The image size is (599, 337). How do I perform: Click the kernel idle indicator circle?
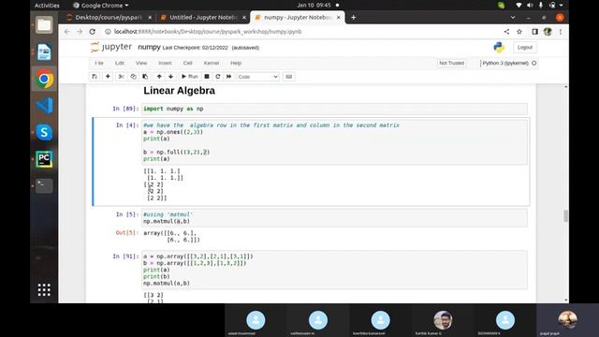(534, 63)
